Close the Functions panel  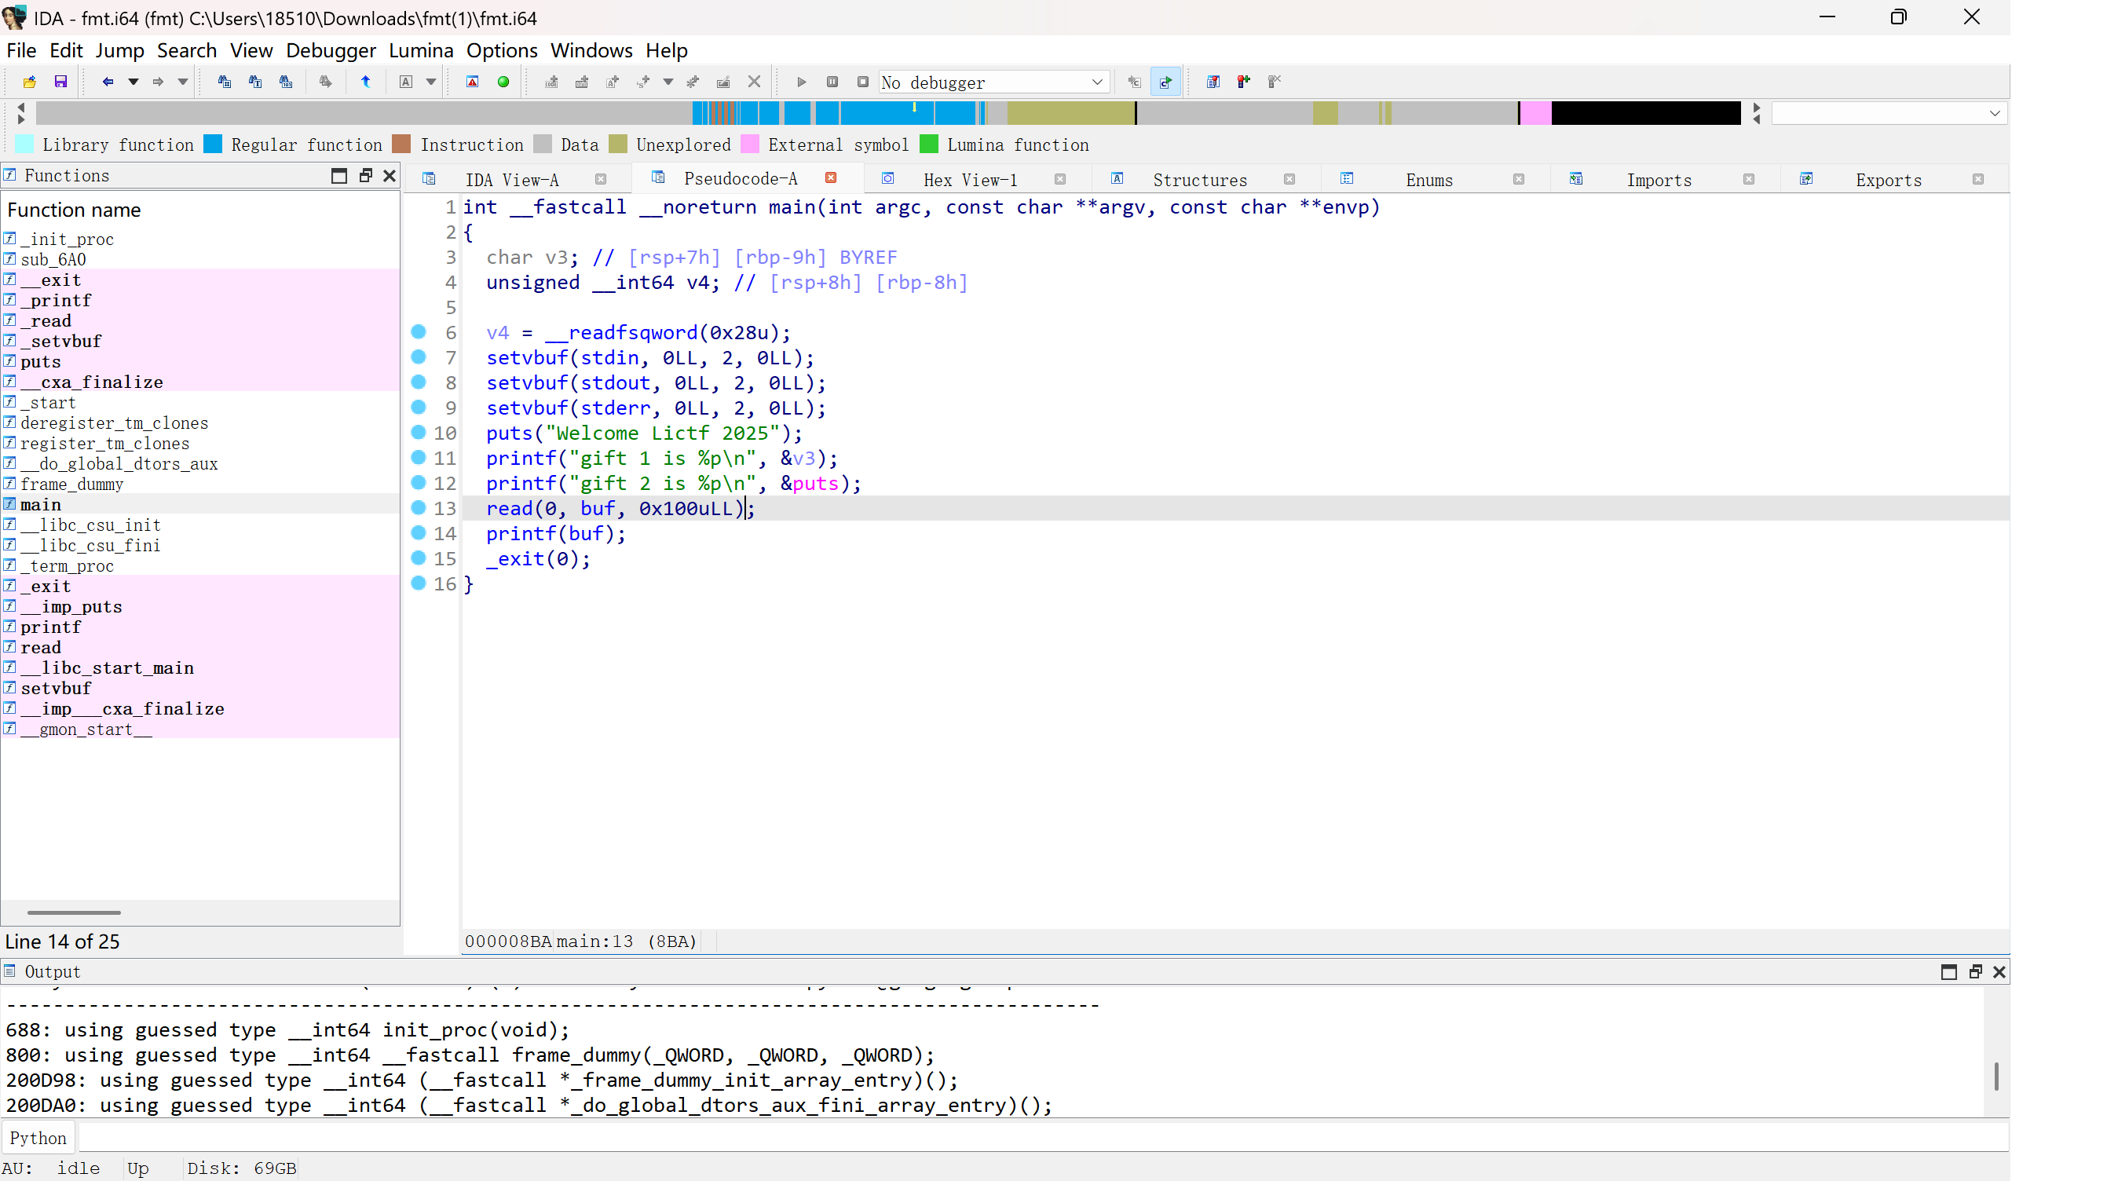tap(390, 176)
